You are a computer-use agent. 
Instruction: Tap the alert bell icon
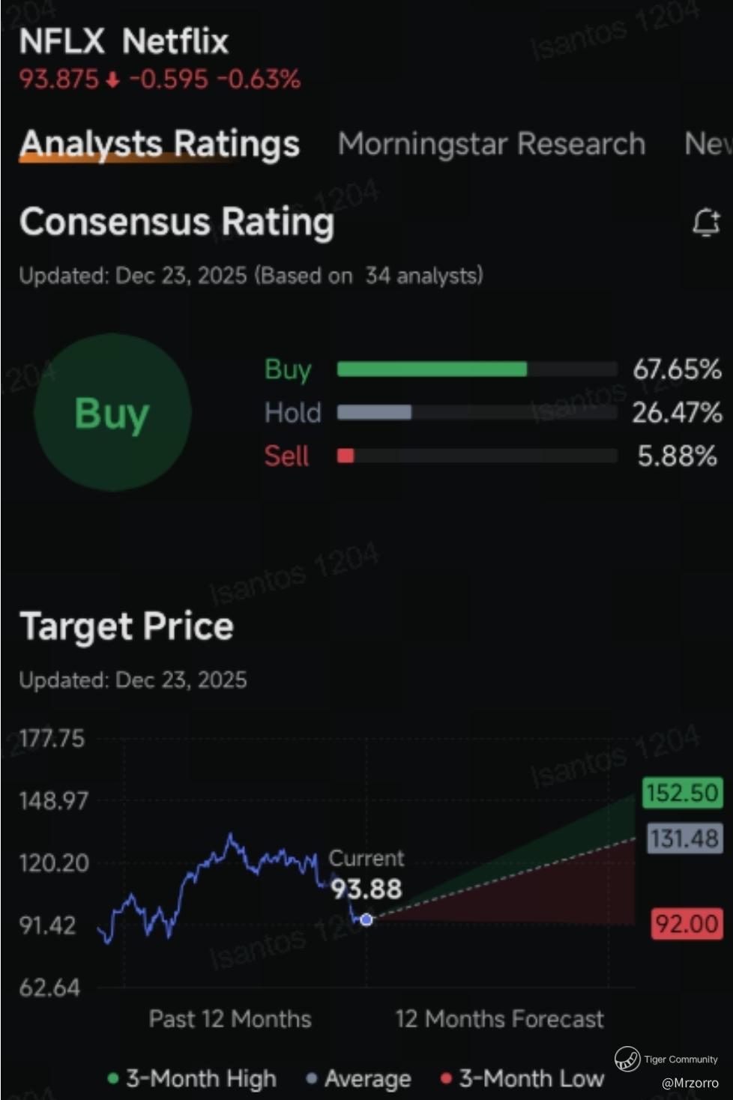tap(705, 223)
